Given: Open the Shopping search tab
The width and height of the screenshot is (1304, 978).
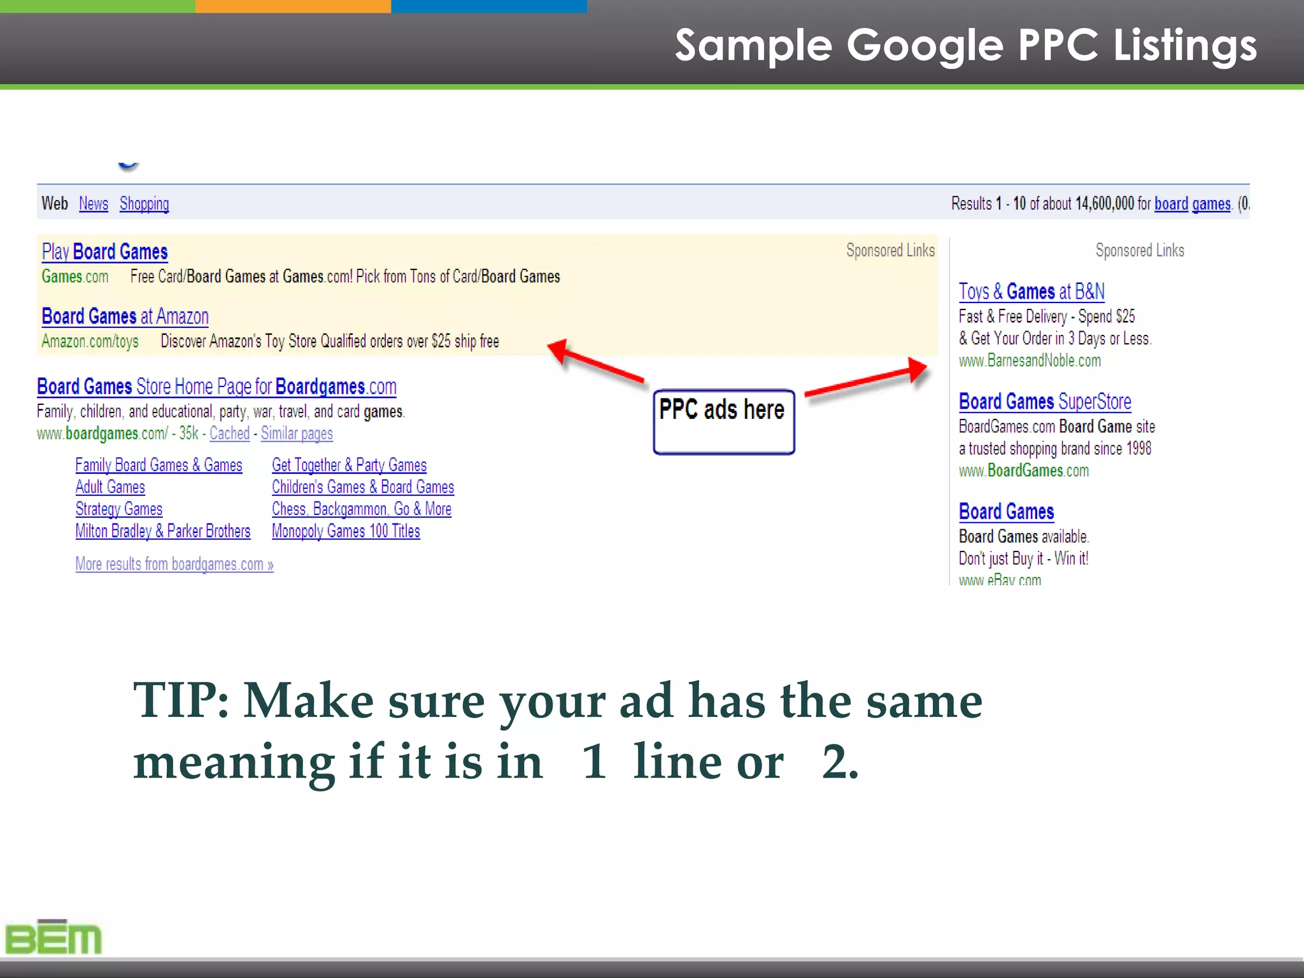Looking at the screenshot, I should pos(145,204).
